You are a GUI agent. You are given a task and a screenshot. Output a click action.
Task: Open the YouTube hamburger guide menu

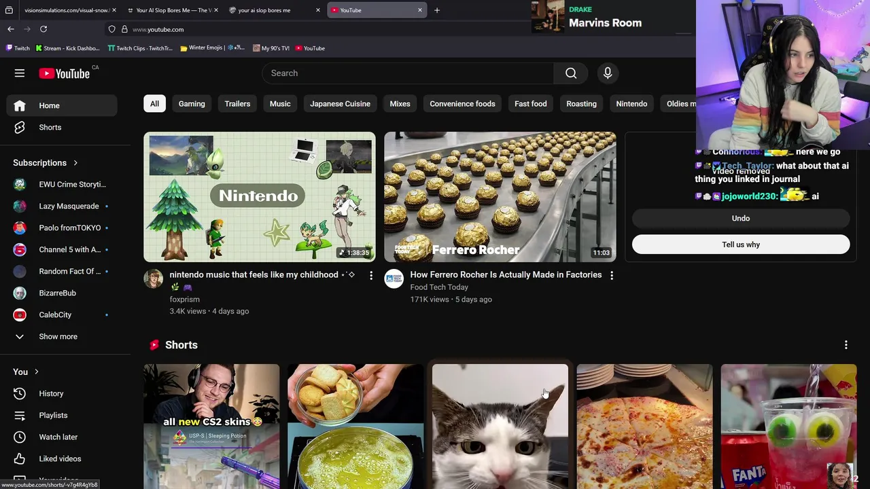[20, 73]
